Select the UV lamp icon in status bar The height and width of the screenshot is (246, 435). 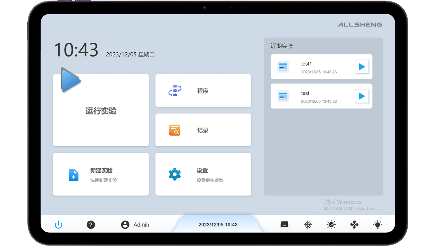[x=331, y=224]
